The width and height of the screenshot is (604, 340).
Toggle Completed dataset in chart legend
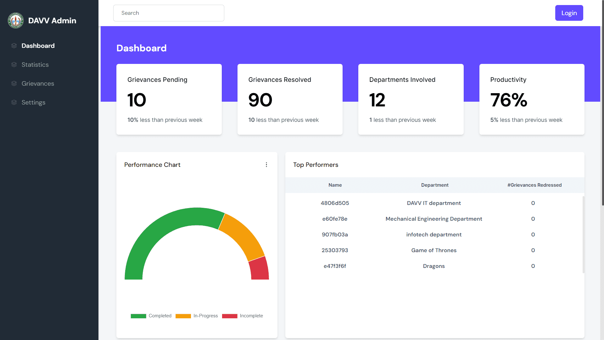click(x=151, y=316)
